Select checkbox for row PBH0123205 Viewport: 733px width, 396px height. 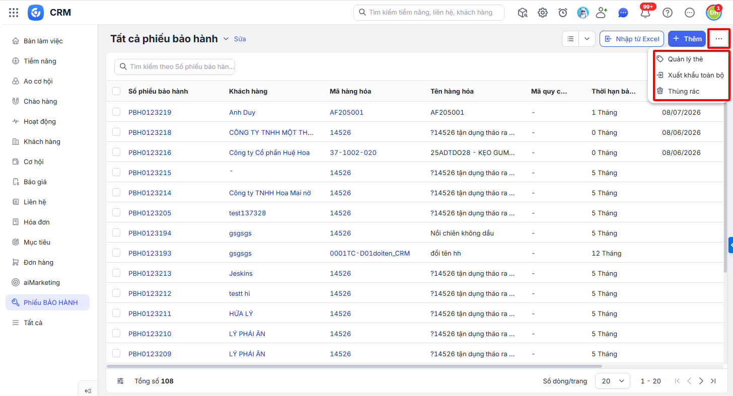click(x=116, y=212)
